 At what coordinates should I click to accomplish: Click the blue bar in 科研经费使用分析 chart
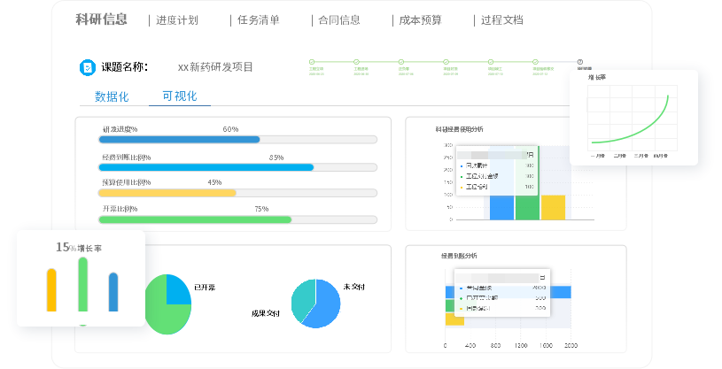click(501, 207)
